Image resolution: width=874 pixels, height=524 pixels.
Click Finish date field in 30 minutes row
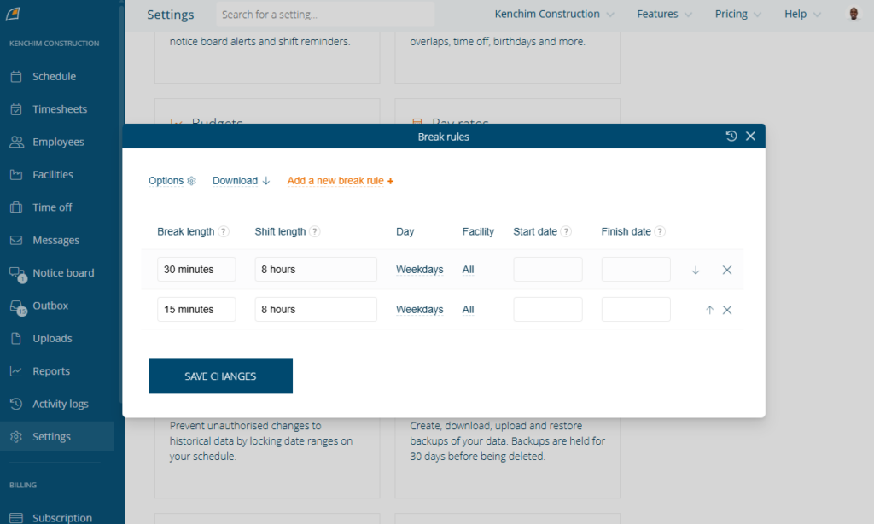[x=636, y=269]
